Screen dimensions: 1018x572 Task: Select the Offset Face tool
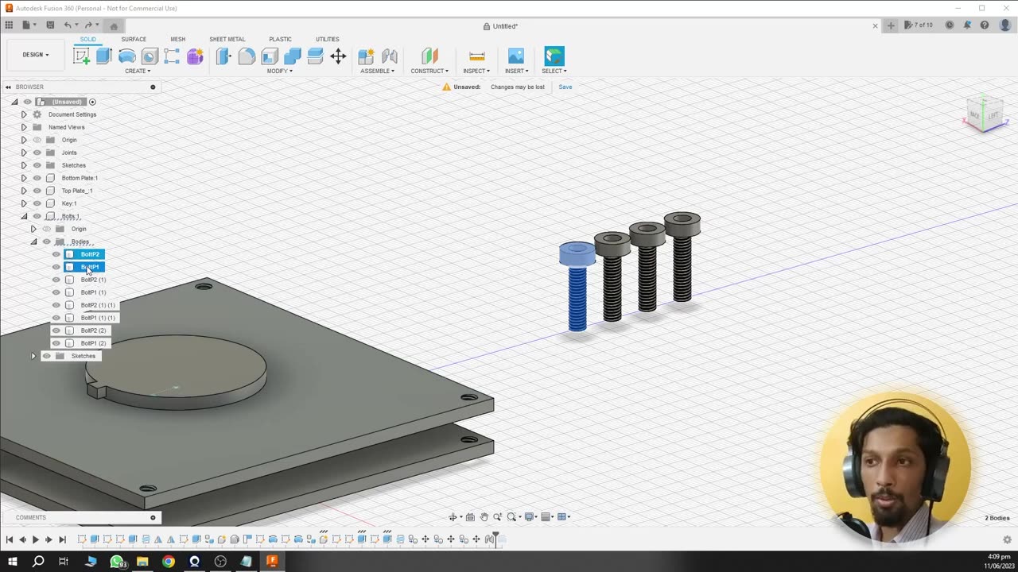pyautogui.click(x=315, y=56)
